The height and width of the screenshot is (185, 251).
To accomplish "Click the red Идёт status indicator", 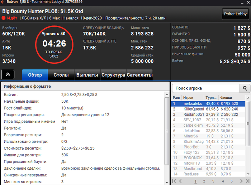I will click(x=9, y=18).
